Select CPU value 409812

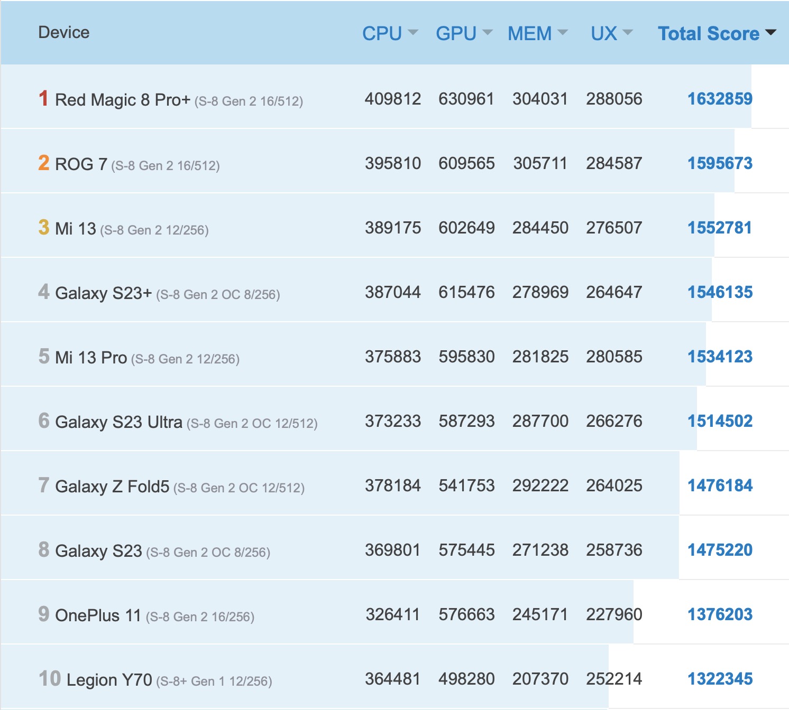[393, 99]
